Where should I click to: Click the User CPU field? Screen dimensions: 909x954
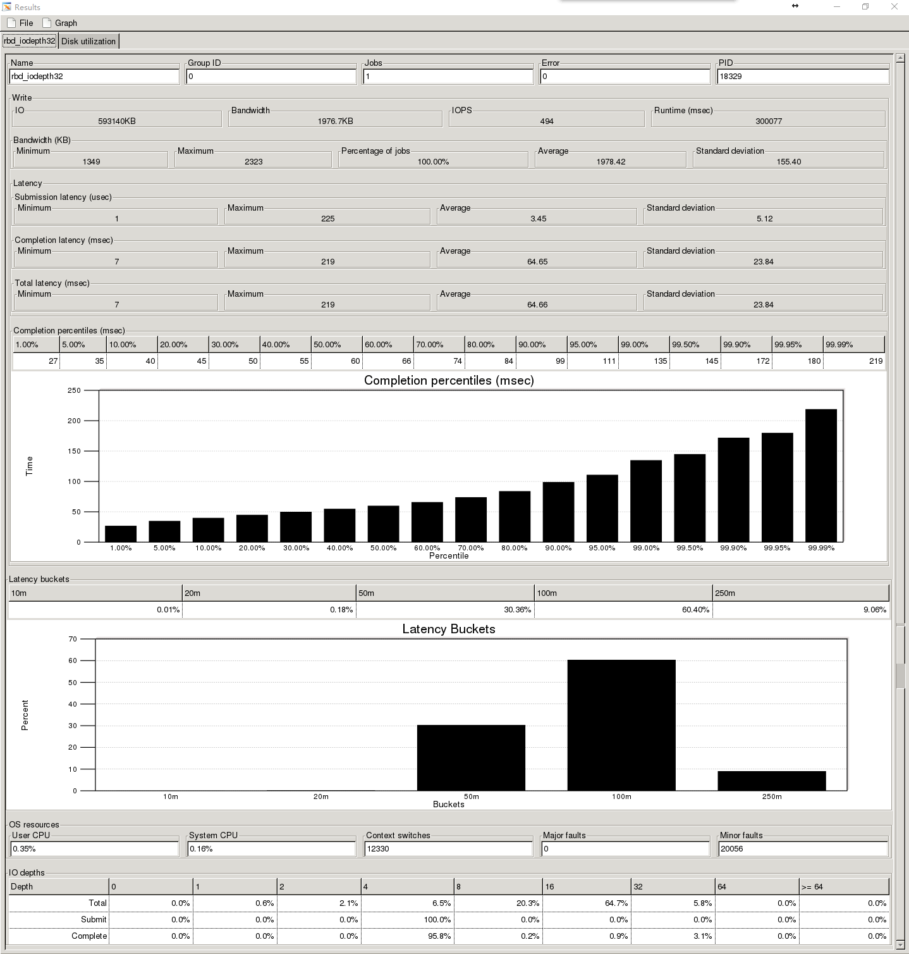coord(95,848)
